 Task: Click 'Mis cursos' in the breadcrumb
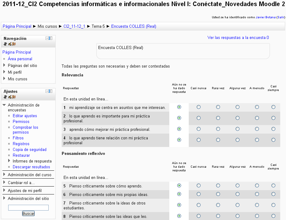[47, 26]
